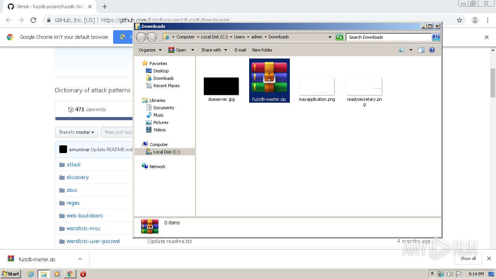
Task: Click the volume icon in system tray
Action: click(449, 274)
